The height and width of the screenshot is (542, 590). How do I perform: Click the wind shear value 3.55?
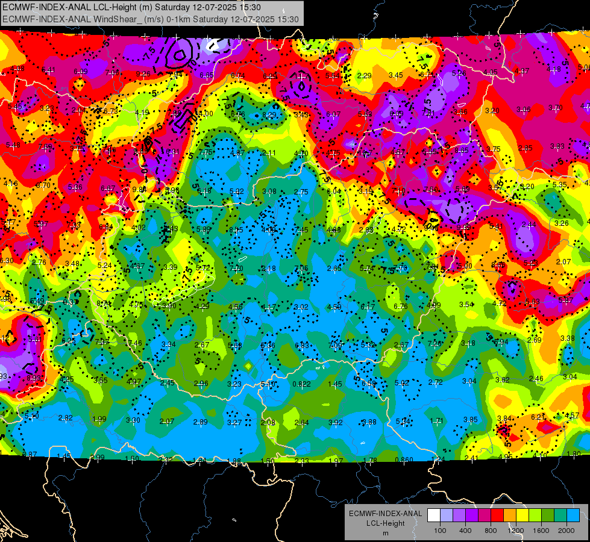point(101,380)
